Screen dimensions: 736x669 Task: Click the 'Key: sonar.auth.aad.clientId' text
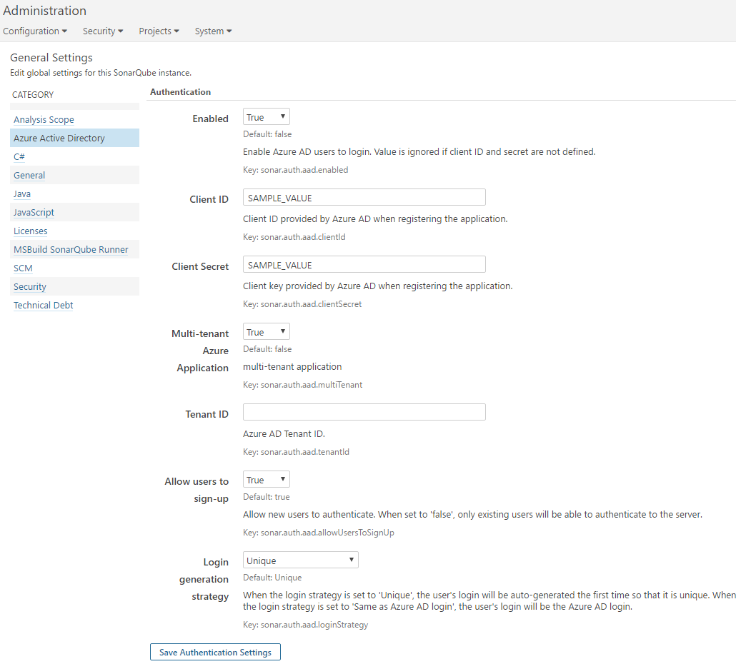(x=294, y=237)
